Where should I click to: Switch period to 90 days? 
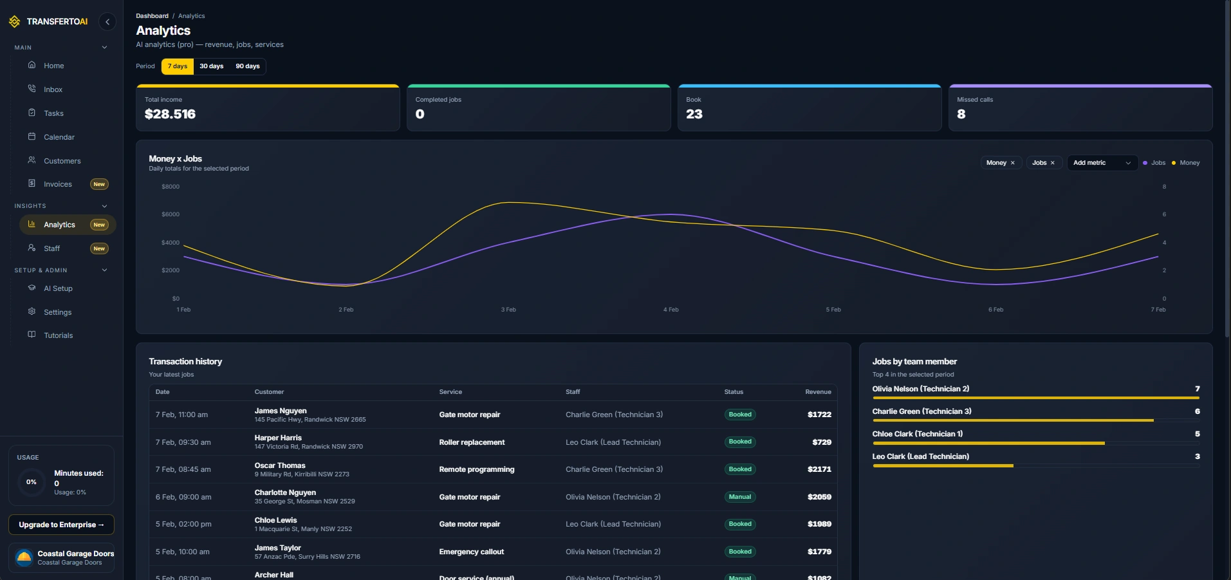tap(248, 66)
